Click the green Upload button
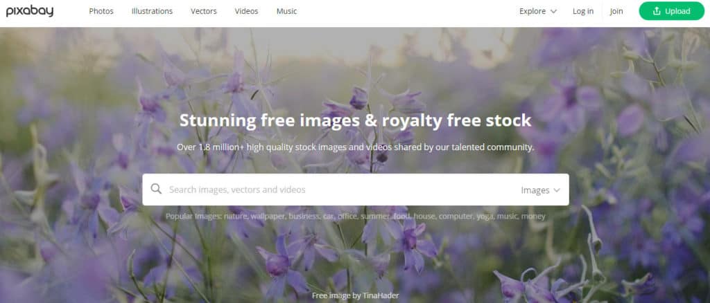 [x=671, y=11]
